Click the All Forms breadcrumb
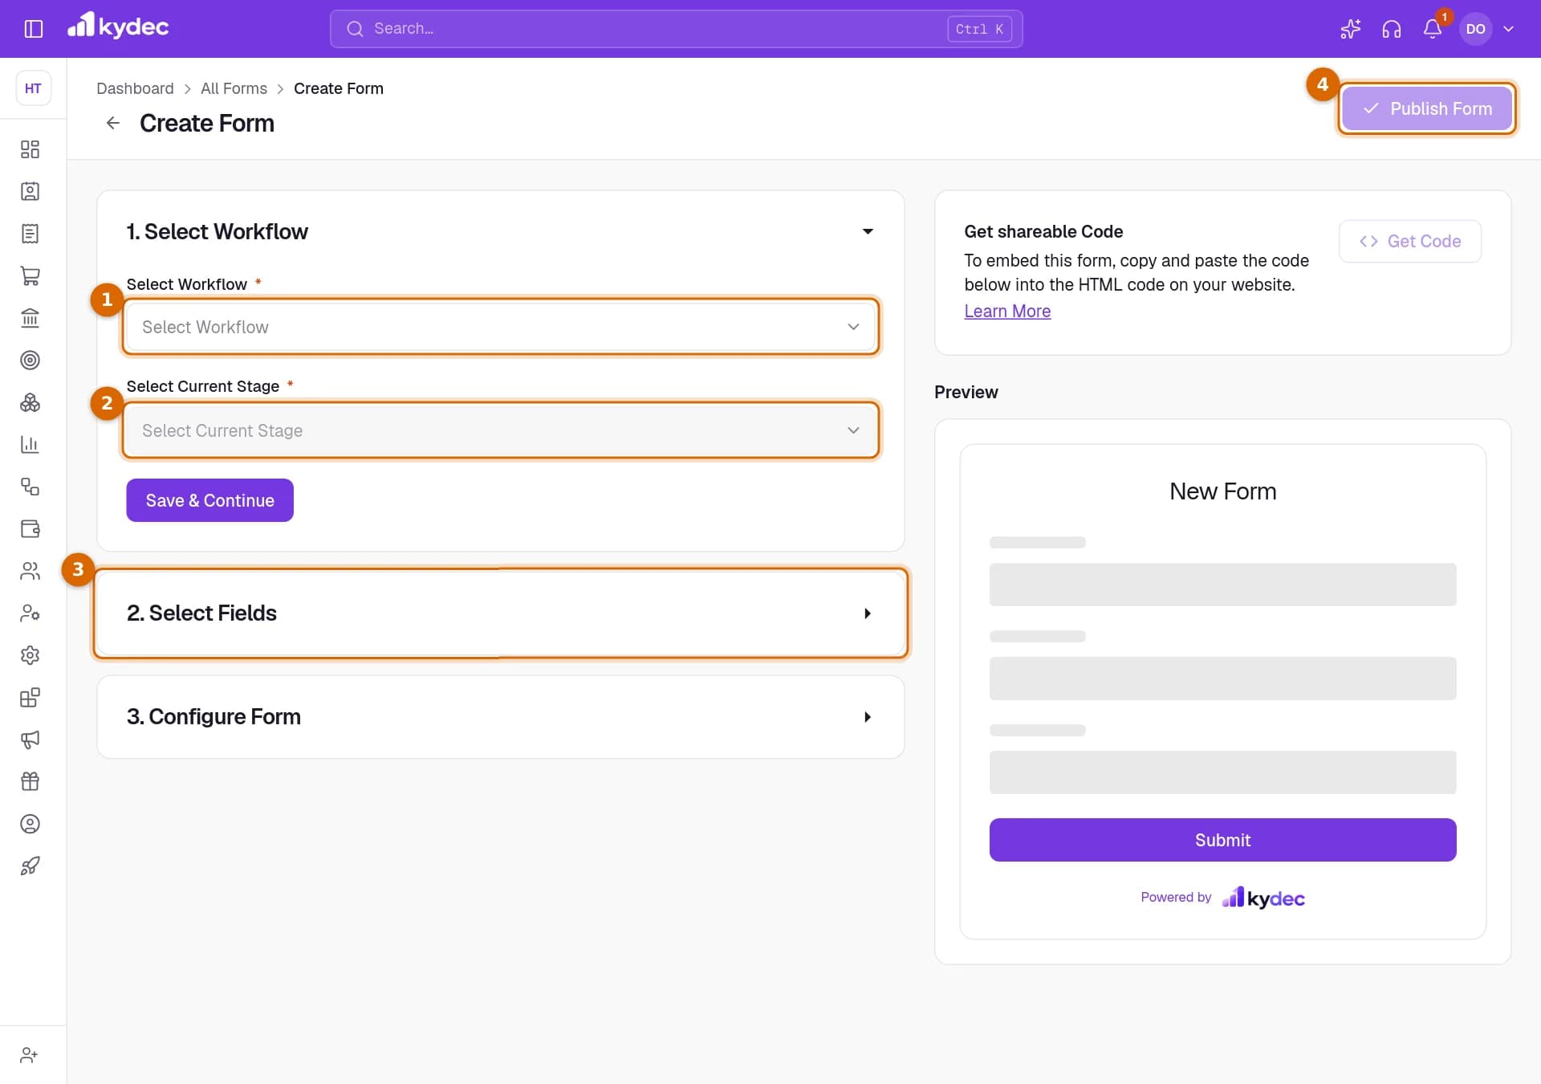1541x1084 pixels. pyautogui.click(x=234, y=88)
